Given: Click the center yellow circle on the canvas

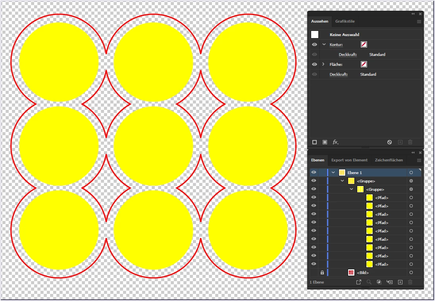Looking at the screenshot, I should pyautogui.click(x=154, y=146).
